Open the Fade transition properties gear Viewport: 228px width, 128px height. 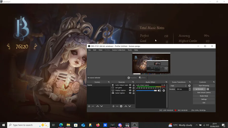coord(189,86)
